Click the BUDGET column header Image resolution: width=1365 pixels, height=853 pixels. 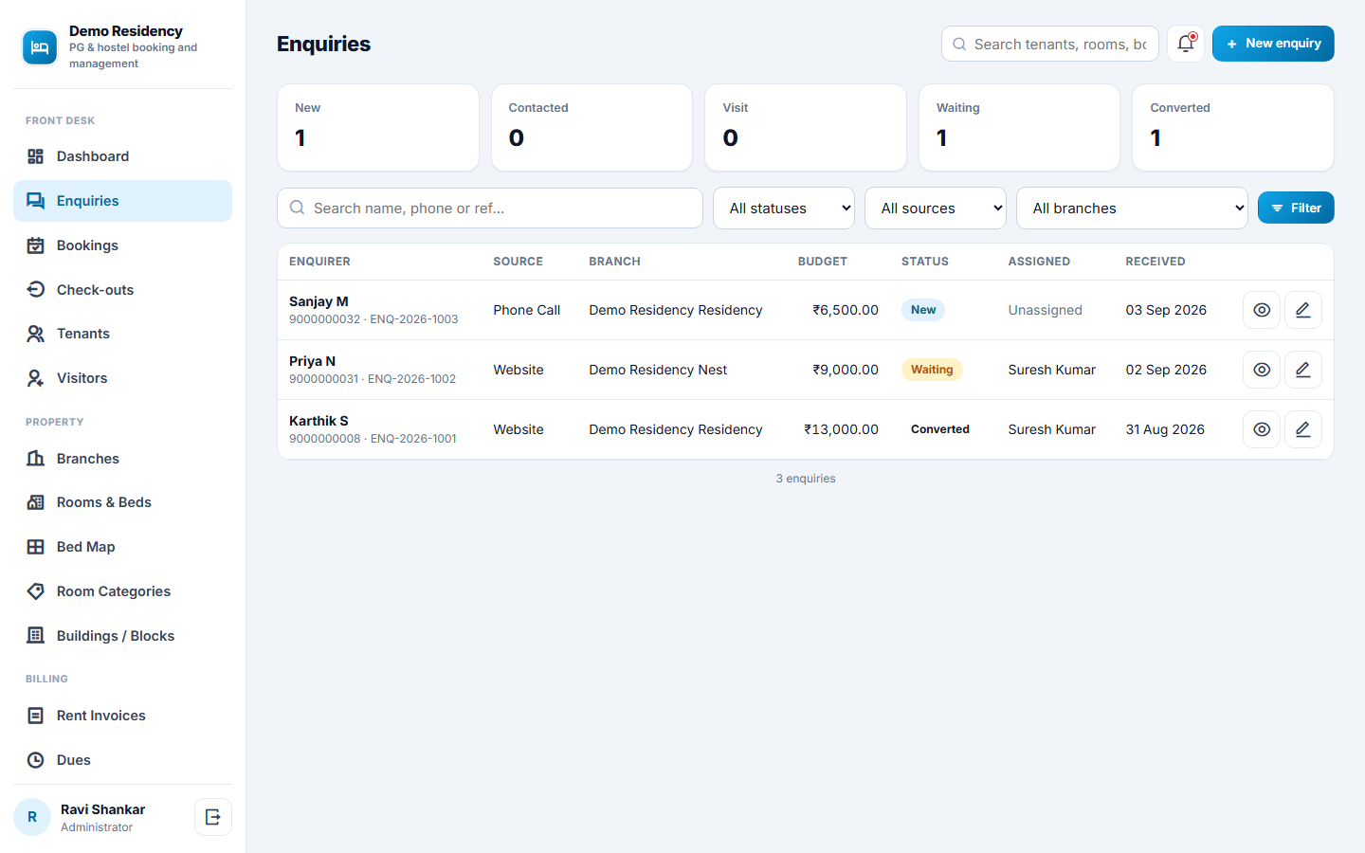pos(822,262)
